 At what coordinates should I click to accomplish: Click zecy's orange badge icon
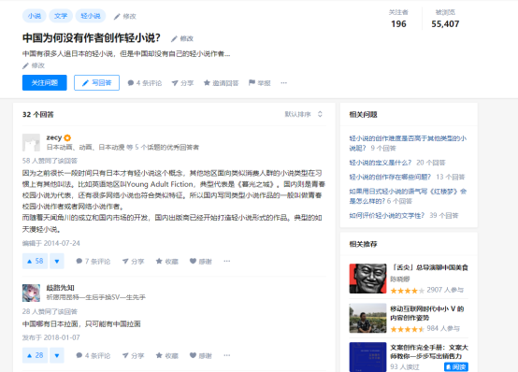coord(67,137)
